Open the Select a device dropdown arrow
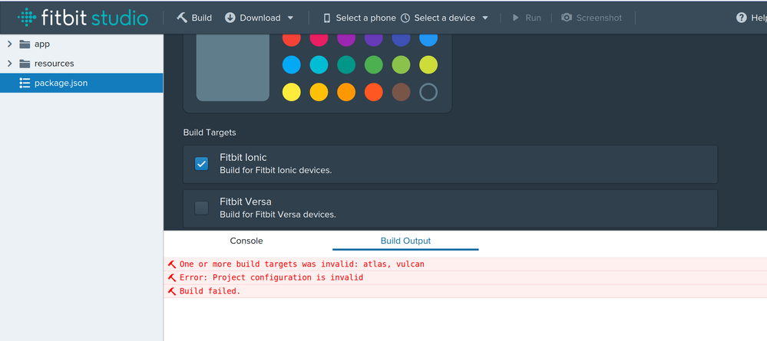Image resolution: width=767 pixels, height=341 pixels. [485, 18]
